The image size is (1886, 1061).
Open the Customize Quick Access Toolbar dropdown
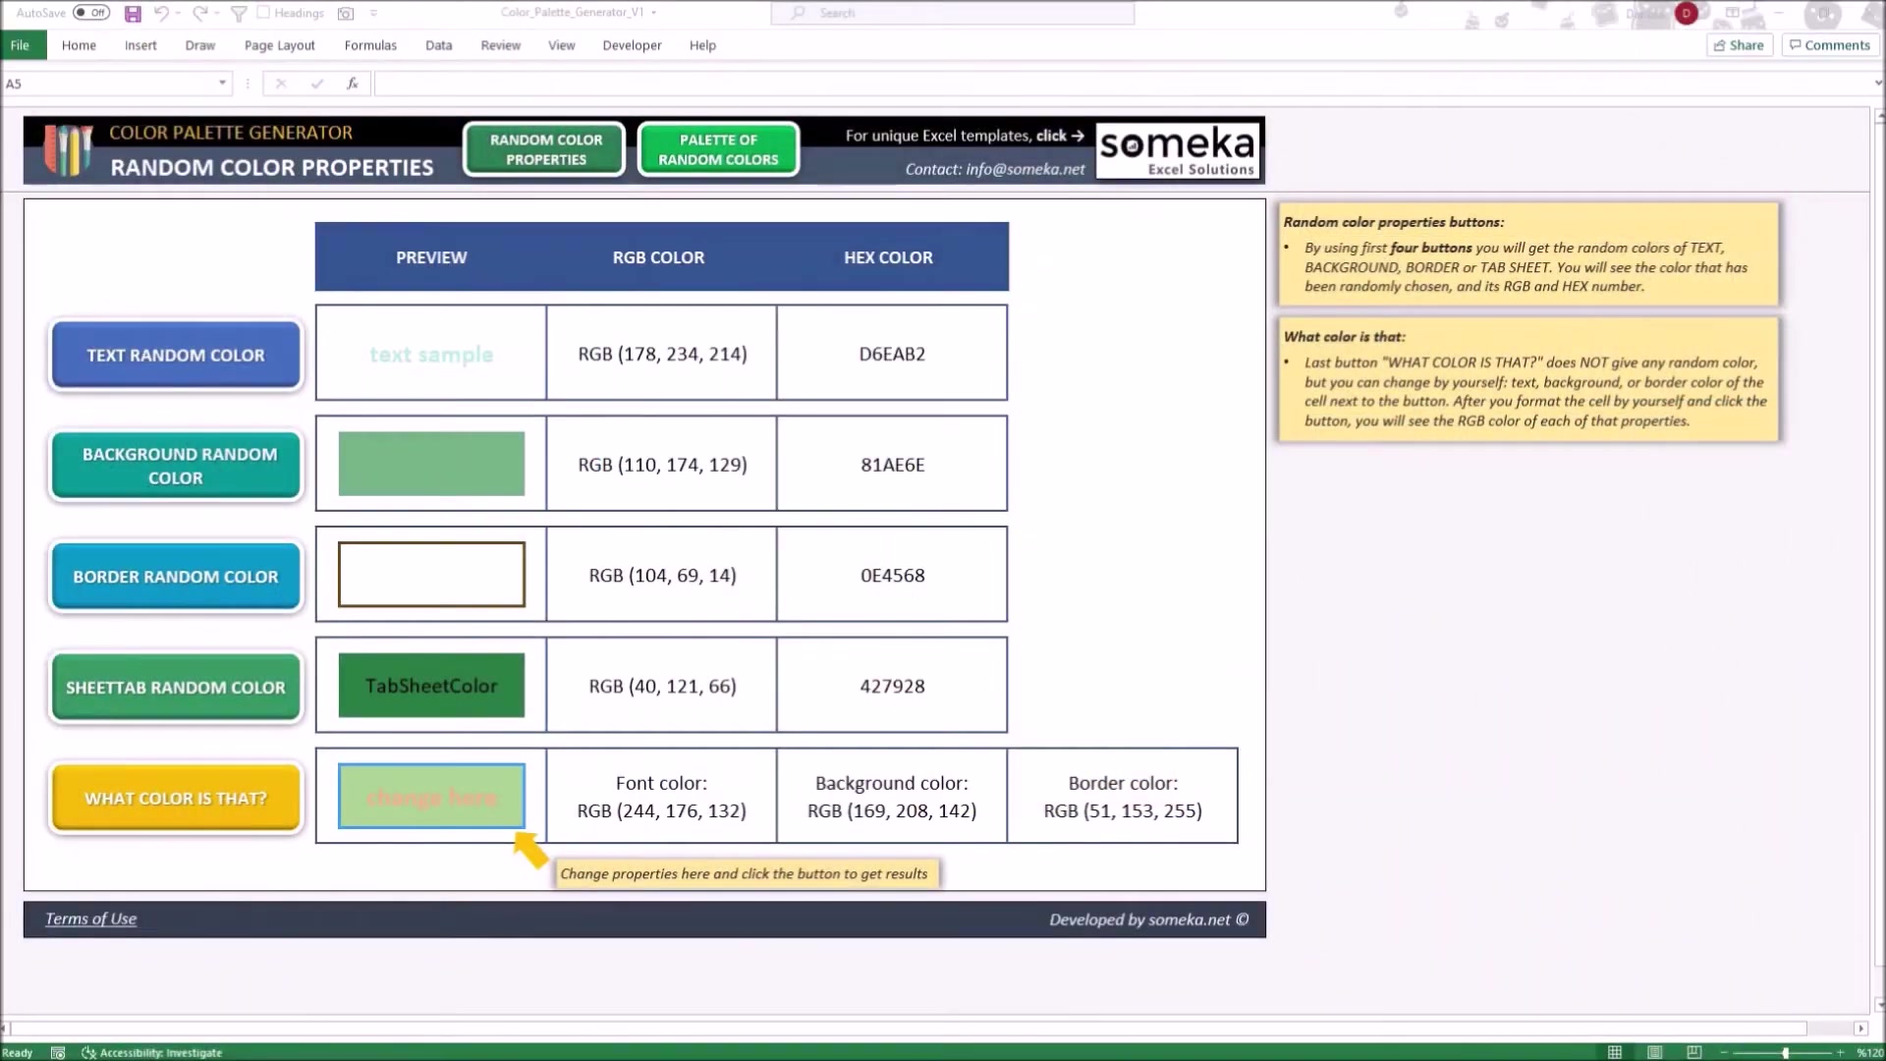point(374,13)
